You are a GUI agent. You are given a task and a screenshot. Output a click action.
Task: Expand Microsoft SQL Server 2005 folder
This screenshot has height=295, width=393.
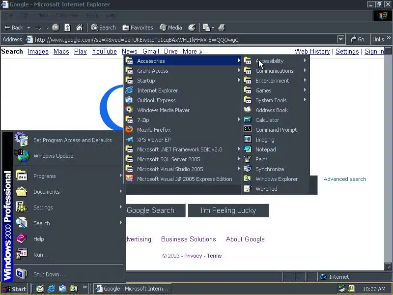click(x=183, y=159)
